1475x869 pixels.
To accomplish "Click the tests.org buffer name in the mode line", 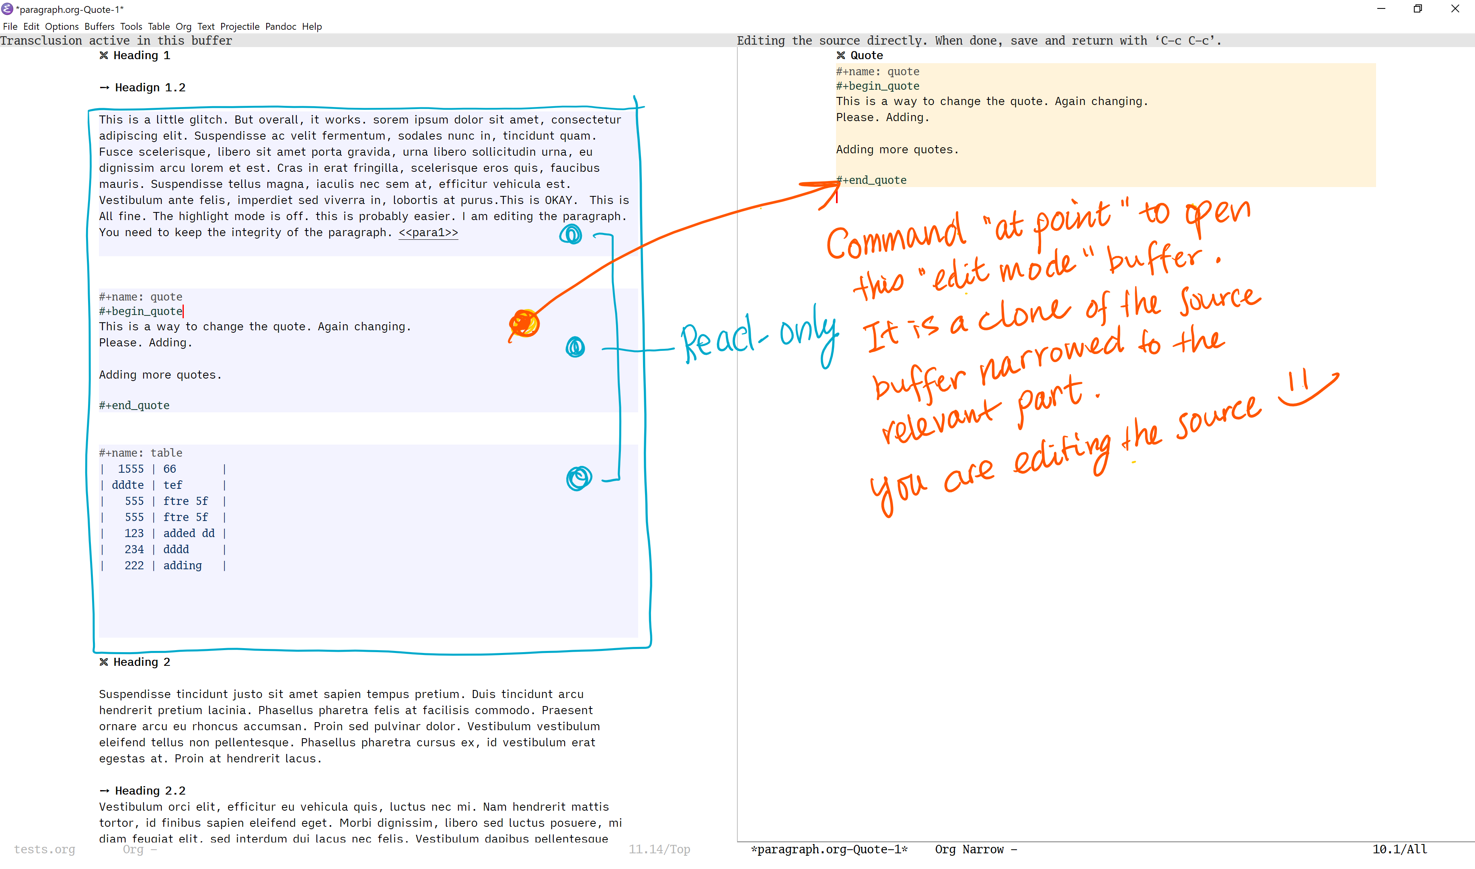I will coord(45,849).
